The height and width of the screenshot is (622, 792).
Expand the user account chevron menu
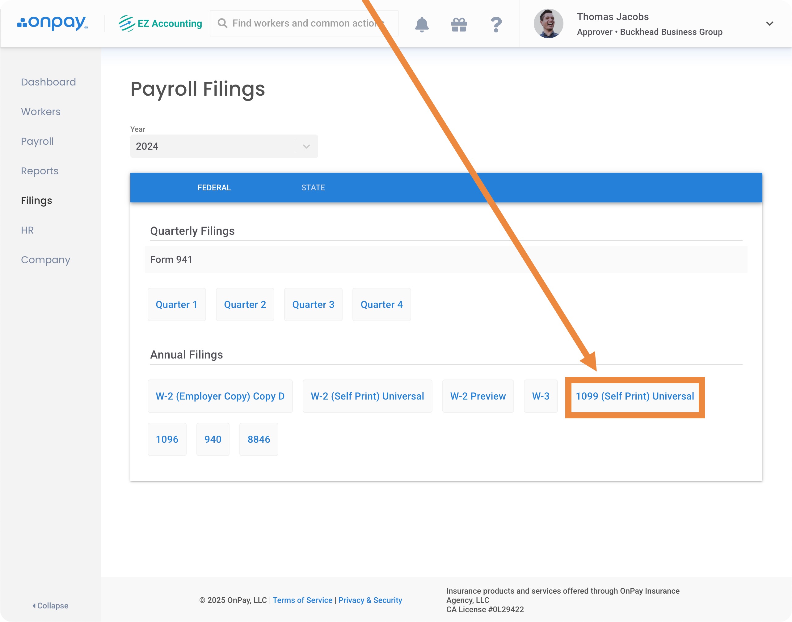[769, 24]
